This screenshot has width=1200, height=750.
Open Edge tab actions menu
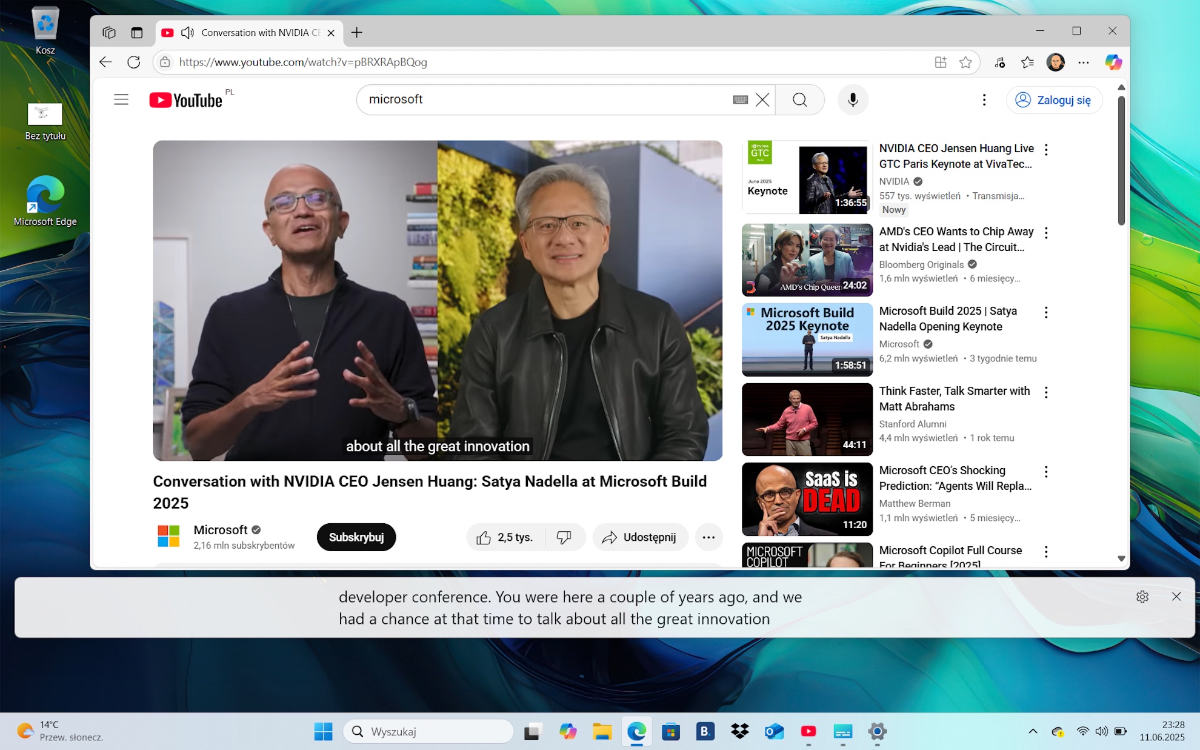pyautogui.click(x=137, y=33)
